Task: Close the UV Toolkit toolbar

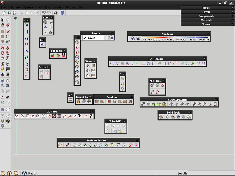Action: (125, 121)
